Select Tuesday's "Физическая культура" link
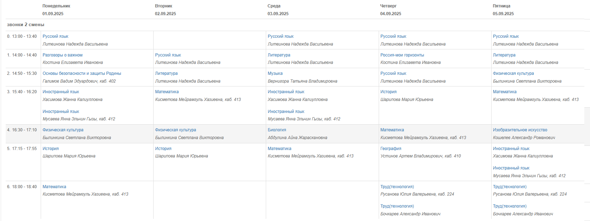This screenshot has height=221, width=590. coord(176,130)
